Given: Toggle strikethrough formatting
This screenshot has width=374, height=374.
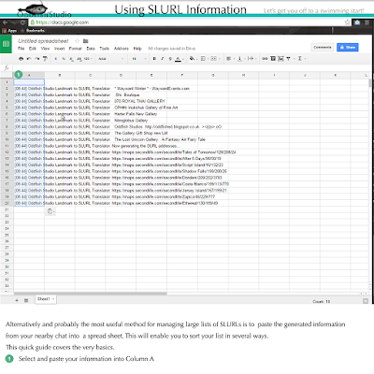Looking at the screenshot, I should (170, 59).
